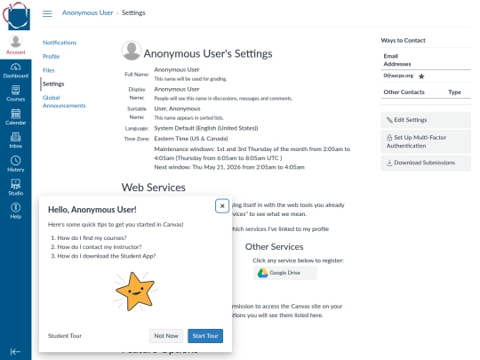This screenshot has width=480, height=360.
Task: Click the smiling star illustration
Action: pyautogui.click(x=135, y=292)
